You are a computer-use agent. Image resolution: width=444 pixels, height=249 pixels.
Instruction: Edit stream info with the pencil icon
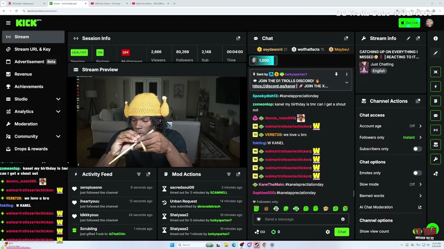click(x=408, y=38)
